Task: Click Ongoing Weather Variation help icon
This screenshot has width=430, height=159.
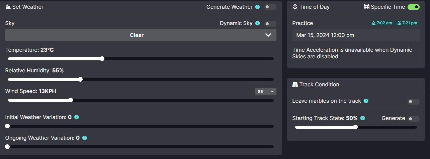Action: (x=85, y=138)
